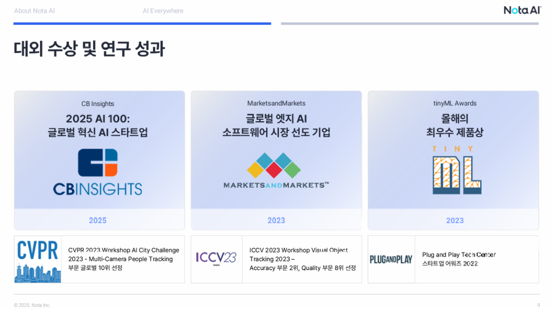The width and height of the screenshot is (551, 309).
Task: Click the gray progress bar segment
Action: tap(409, 23)
